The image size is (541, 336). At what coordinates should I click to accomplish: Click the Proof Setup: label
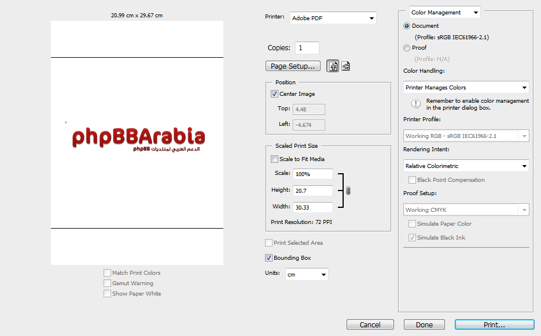click(x=420, y=193)
